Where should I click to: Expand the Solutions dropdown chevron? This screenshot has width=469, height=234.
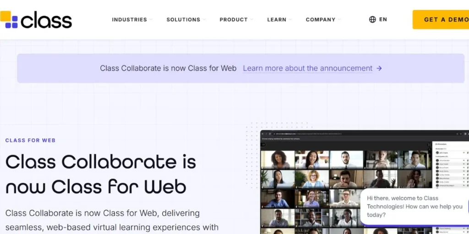tap(204, 20)
